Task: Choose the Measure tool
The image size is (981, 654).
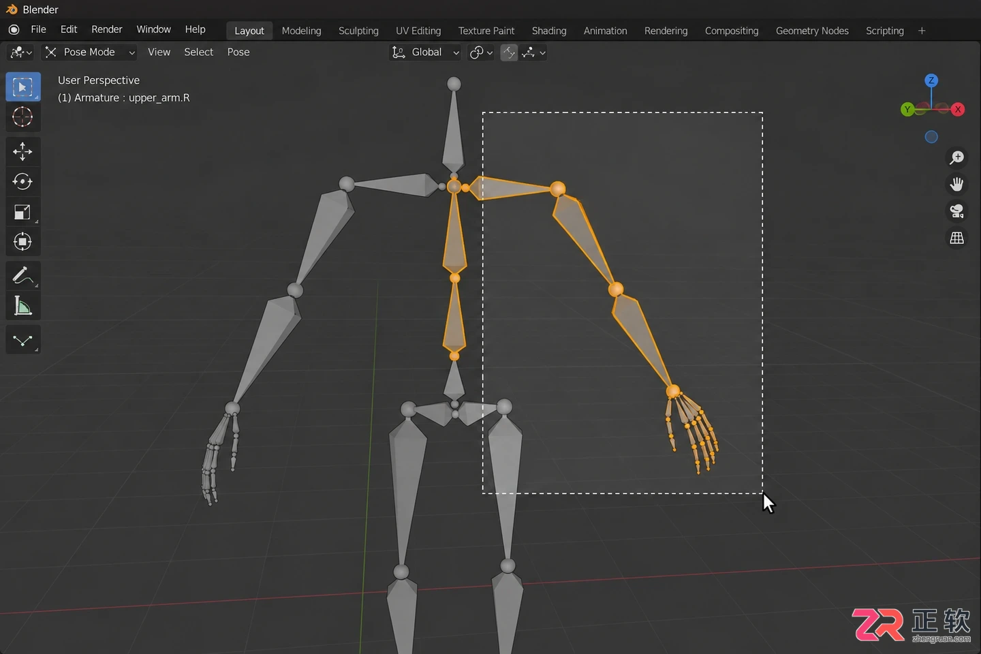Action: [22, 306]
